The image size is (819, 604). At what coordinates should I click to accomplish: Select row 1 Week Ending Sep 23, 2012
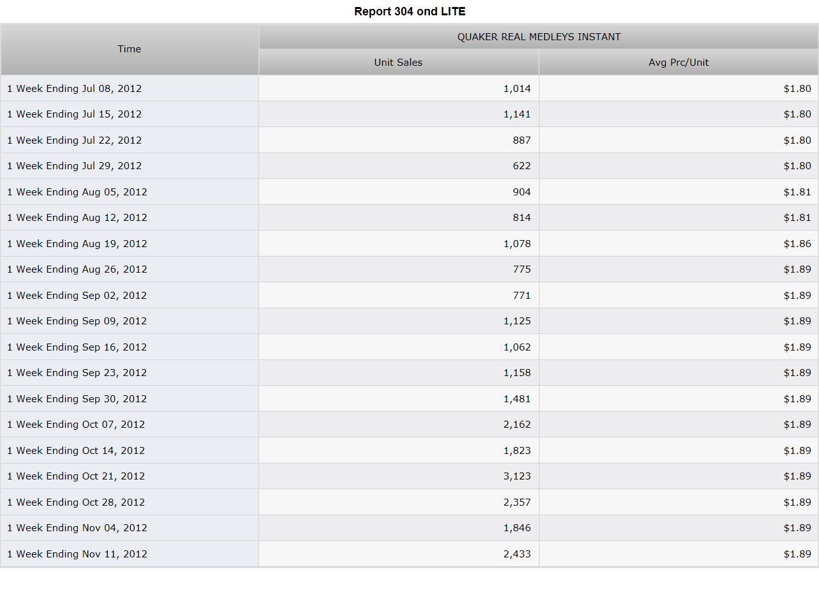tap(409, 373)
